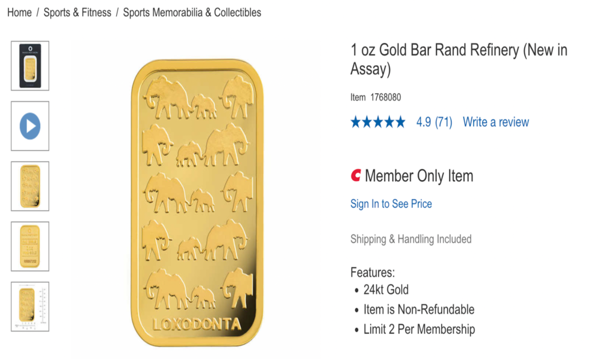
Task: Click the main gold bar product image
Action: [197, 203]
